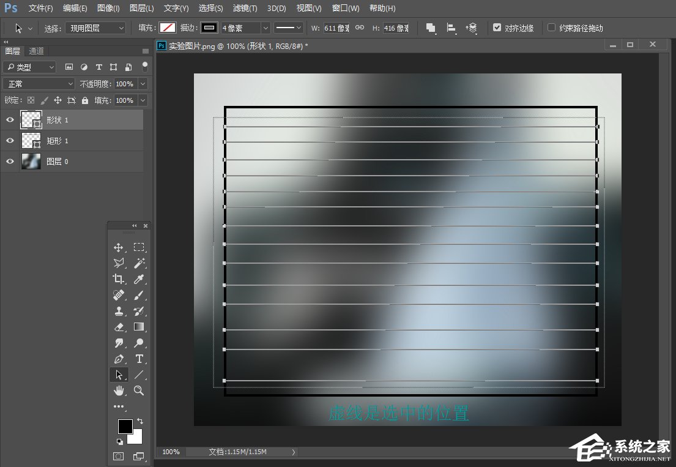
Task: Click the link width and height button
Action: [360, 28]
